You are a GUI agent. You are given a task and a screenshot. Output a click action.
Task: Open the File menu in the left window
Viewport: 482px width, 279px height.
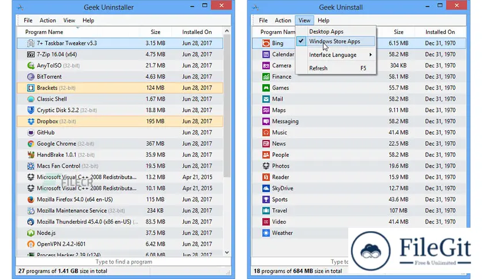(x=28, y=20)
